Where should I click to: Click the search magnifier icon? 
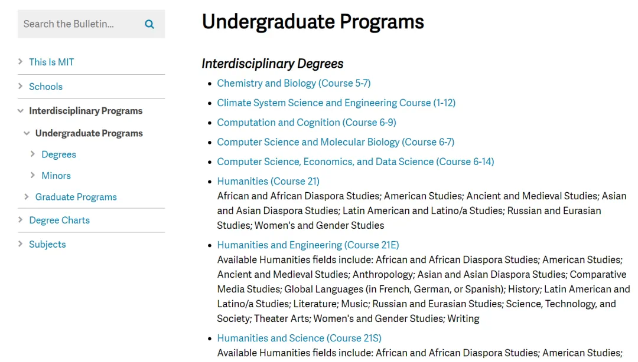pos(149,24)
